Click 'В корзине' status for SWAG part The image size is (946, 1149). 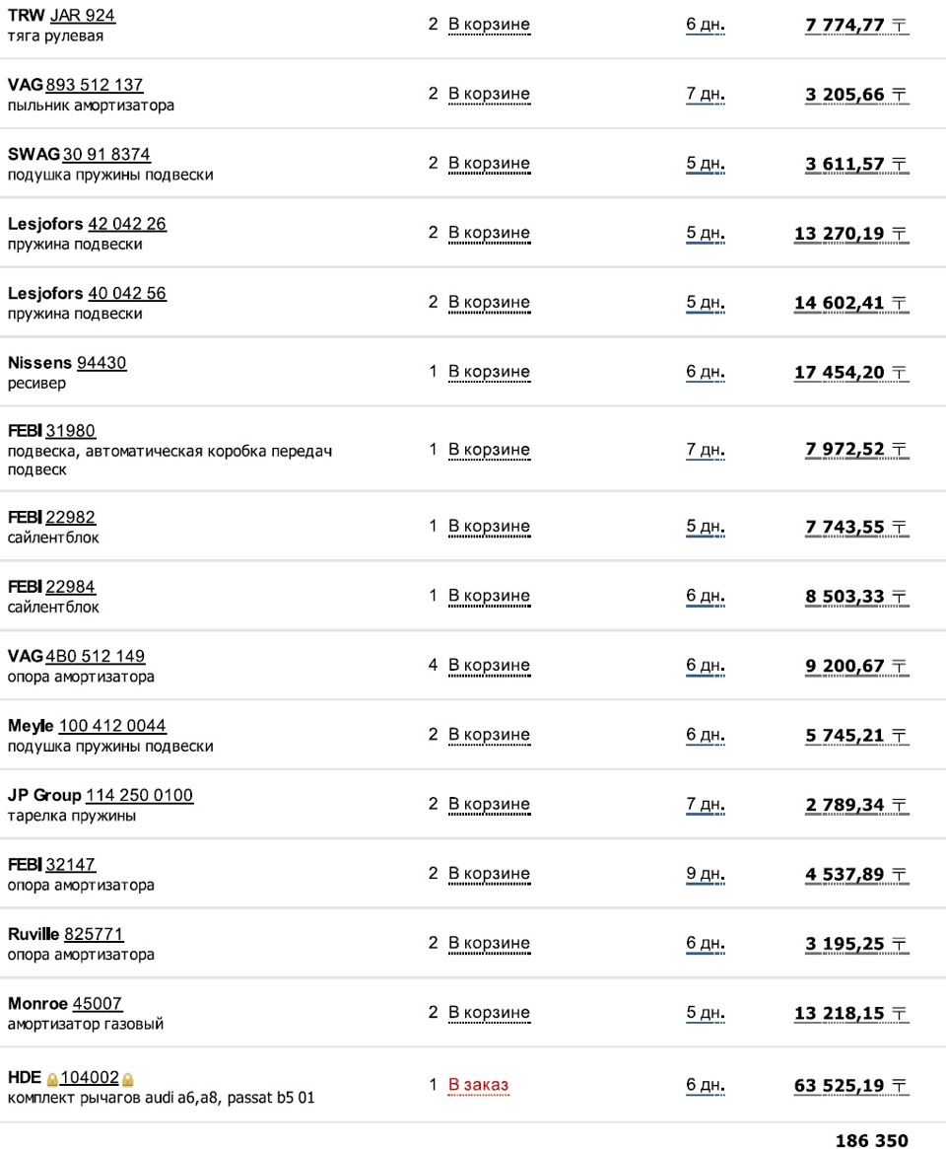(x=489, y=164)
